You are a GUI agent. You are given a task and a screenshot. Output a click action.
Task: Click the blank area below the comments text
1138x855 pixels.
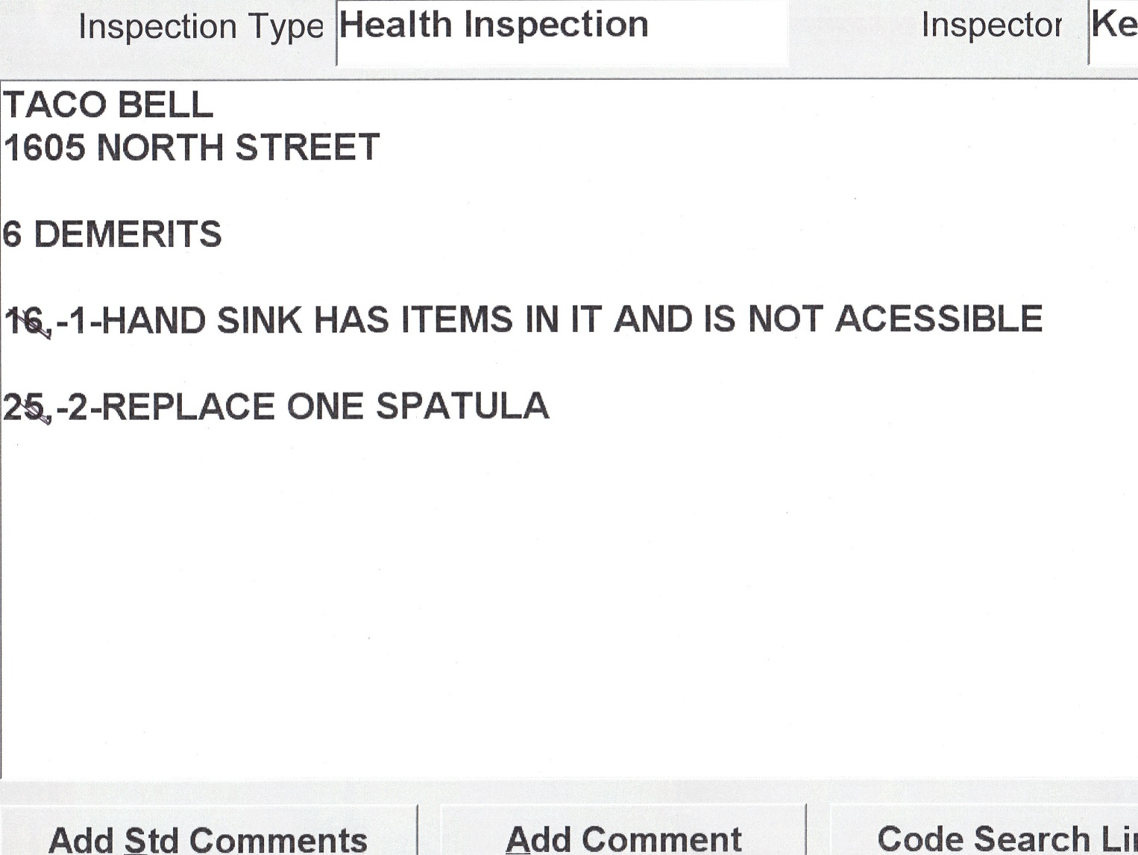567,597
